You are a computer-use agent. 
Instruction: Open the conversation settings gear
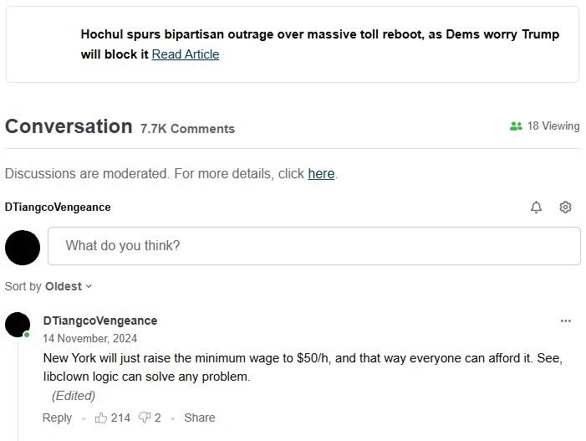pyautogui.click(x=565, y=207)
